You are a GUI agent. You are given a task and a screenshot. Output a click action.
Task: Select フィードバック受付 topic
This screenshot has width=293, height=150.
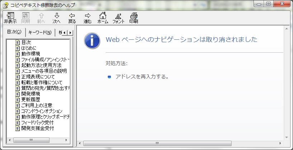tap(37, 122)
